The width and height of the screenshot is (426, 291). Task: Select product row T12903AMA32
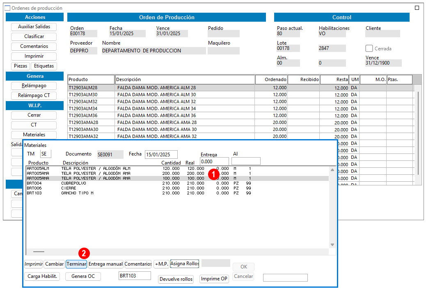241,136
